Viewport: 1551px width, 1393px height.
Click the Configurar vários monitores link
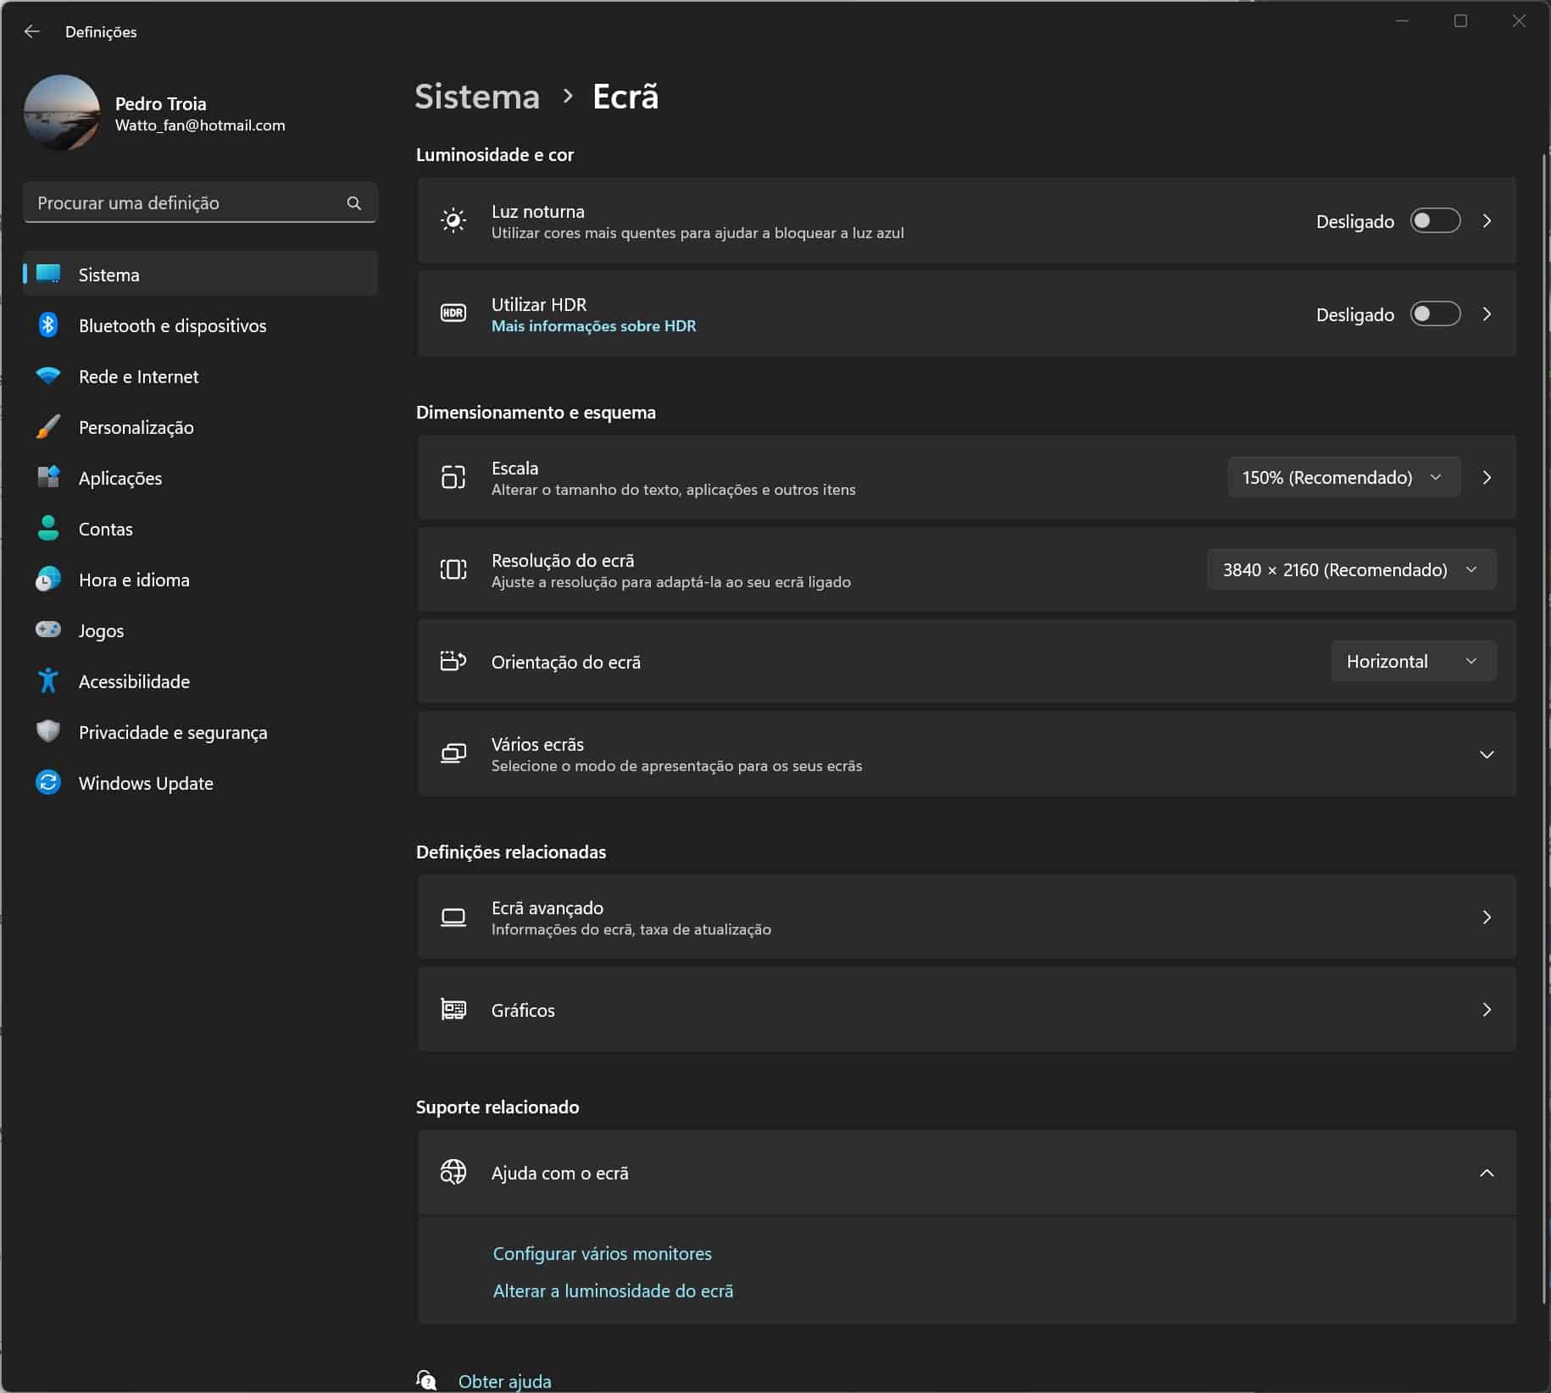coord(602,1253)
